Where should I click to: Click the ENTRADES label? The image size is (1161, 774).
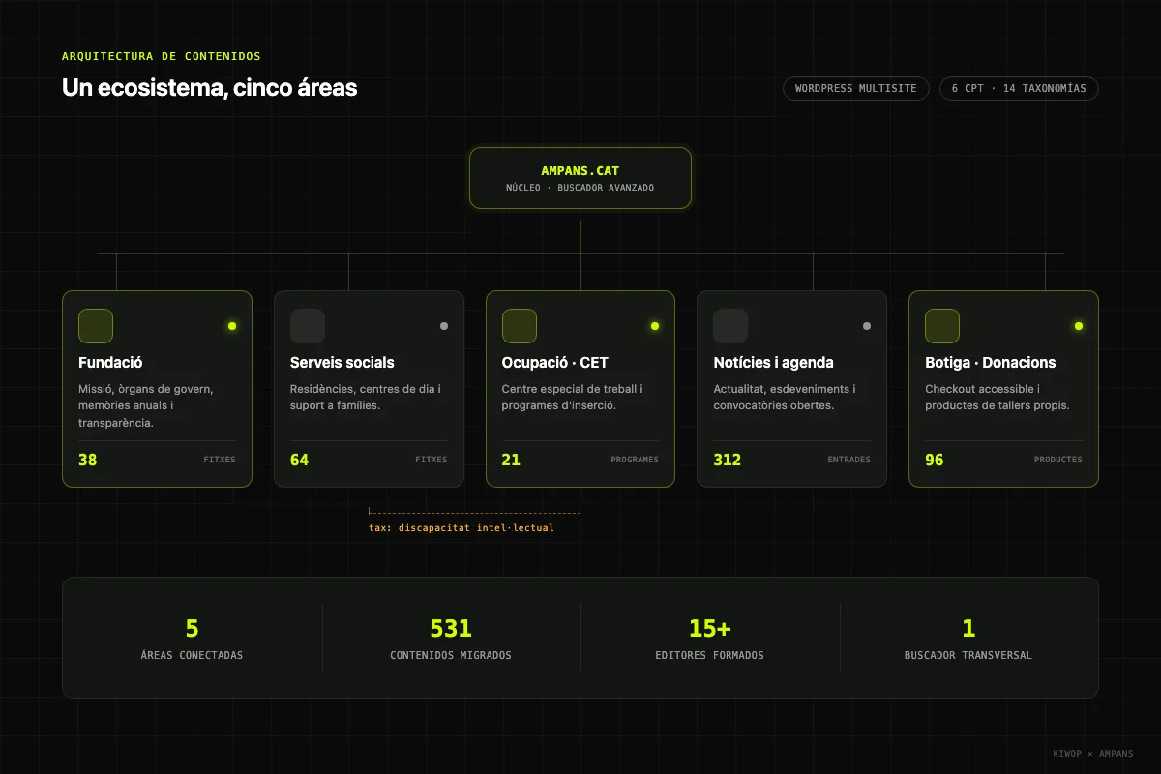click(848, 460)
